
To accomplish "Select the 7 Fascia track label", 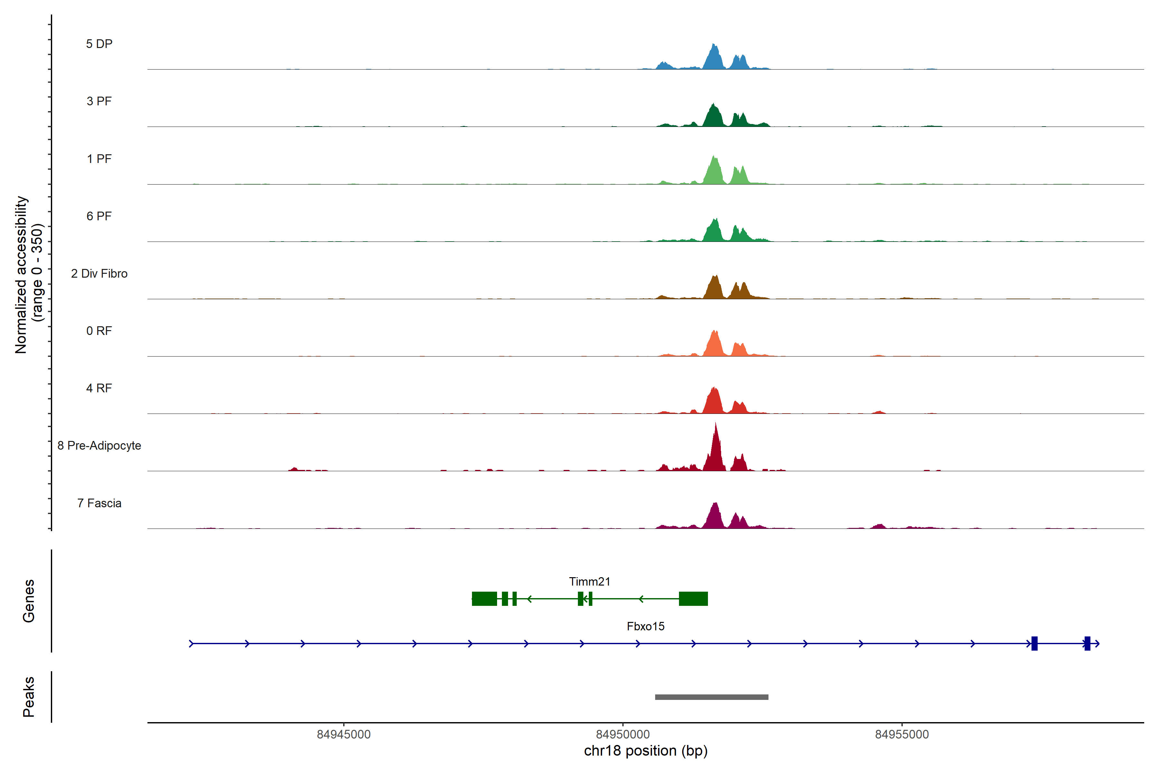I will click(99, 503).
